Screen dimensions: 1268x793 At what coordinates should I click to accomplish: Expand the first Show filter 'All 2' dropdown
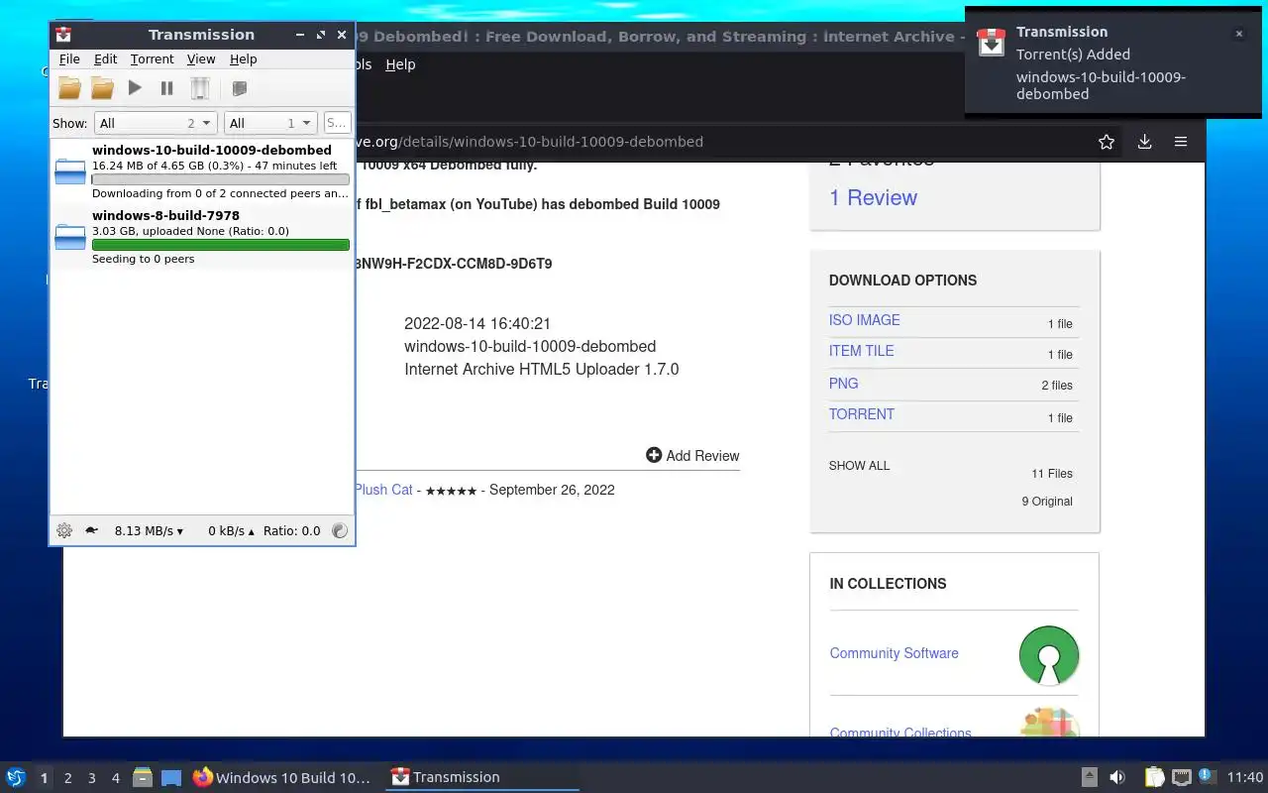pyautogui.click(x=156, y=123)
